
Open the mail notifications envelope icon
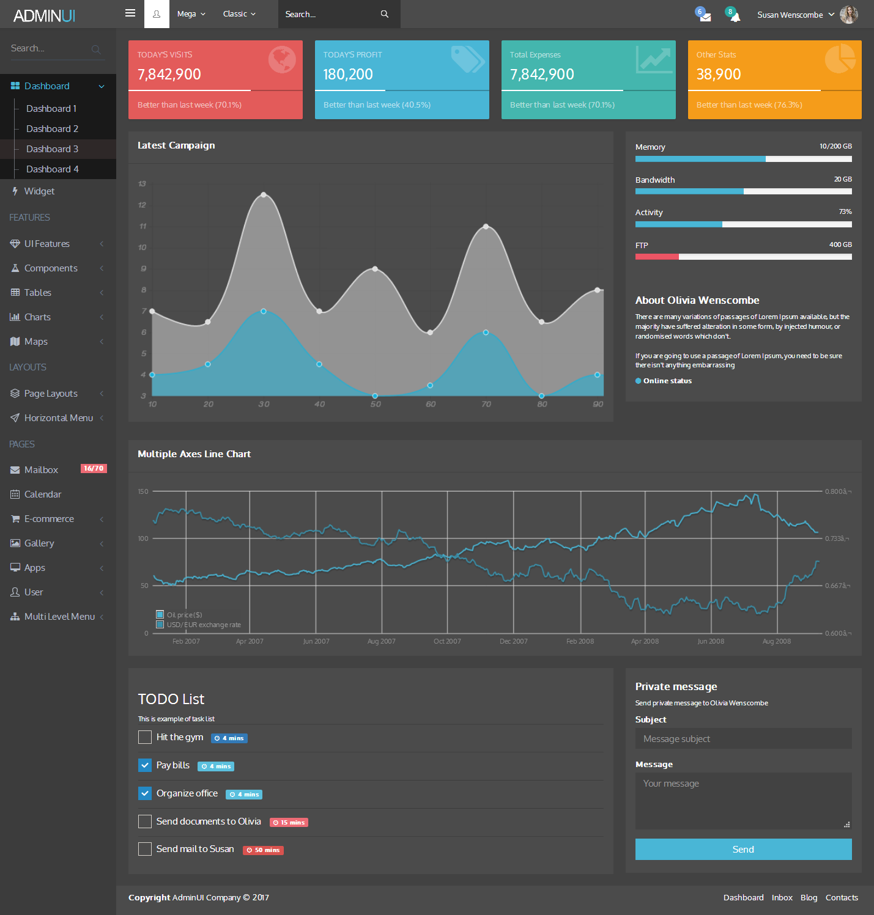[705, 17]
